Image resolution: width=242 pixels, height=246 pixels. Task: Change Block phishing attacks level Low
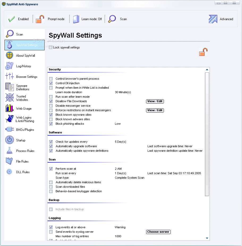tap(118, 124)
